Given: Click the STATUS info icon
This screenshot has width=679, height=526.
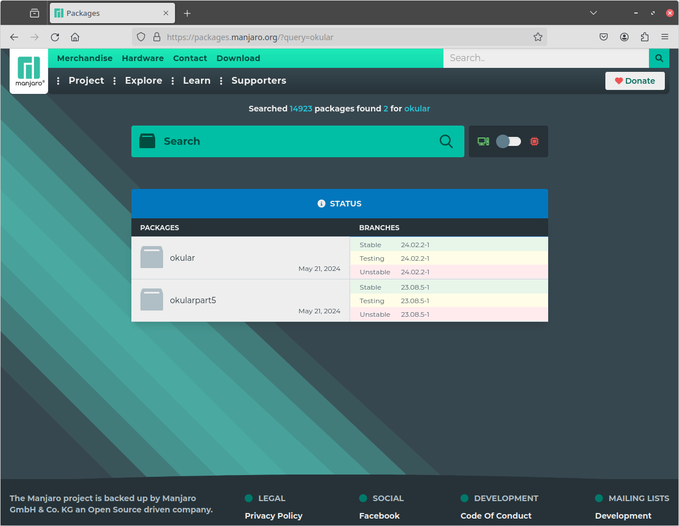Looking at the screenshot, I should [321, 204].
